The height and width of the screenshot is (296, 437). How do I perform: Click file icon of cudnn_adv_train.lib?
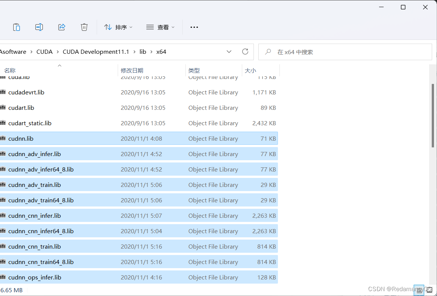3,184
